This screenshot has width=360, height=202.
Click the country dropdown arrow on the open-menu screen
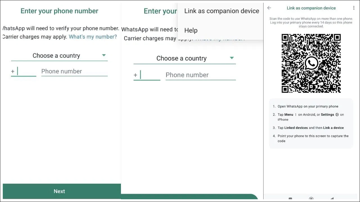[x=232, y=58]
